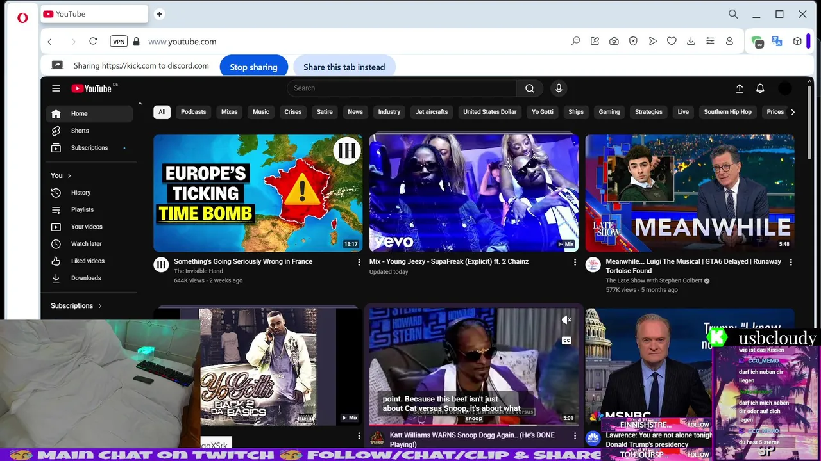Open the MSNBC Lawrence video thumbnail
Image resolution: width=821 pixels, height=461 pixels.
648,366
